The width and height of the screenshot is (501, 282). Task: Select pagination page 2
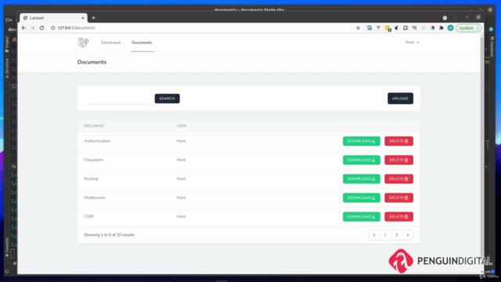[397, 235]
